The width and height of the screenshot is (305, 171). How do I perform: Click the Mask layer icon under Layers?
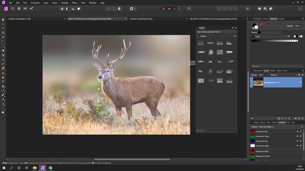278,118
